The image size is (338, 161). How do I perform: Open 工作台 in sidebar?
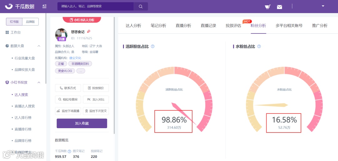pyautogui.click(x=16, y=33)
